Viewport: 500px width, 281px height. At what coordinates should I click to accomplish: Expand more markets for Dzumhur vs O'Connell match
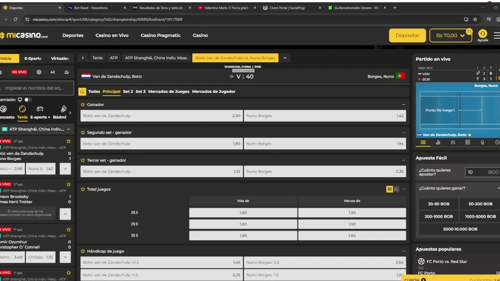[65, 257]
